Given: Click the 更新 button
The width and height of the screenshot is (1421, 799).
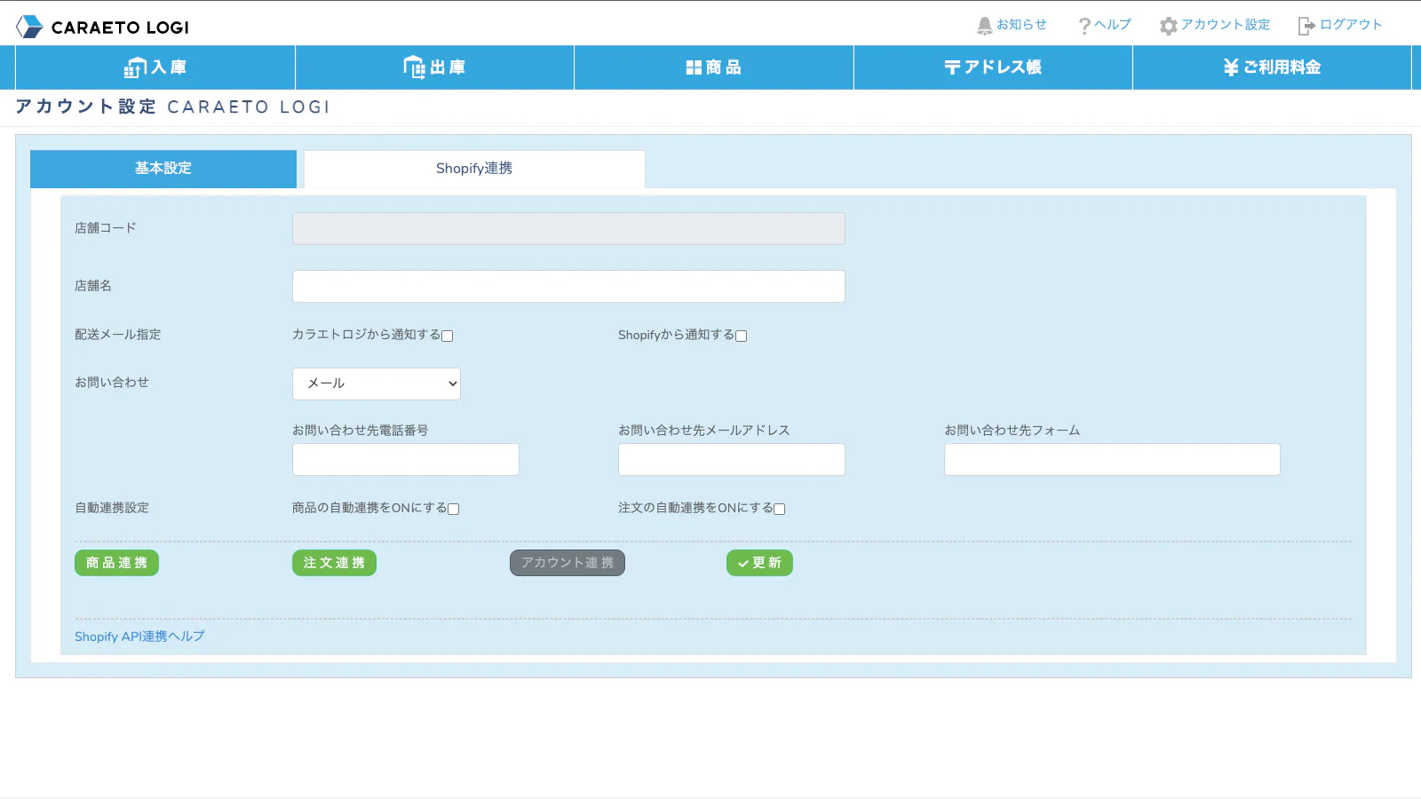Looking at the screenshot, I should click(759, 563).
